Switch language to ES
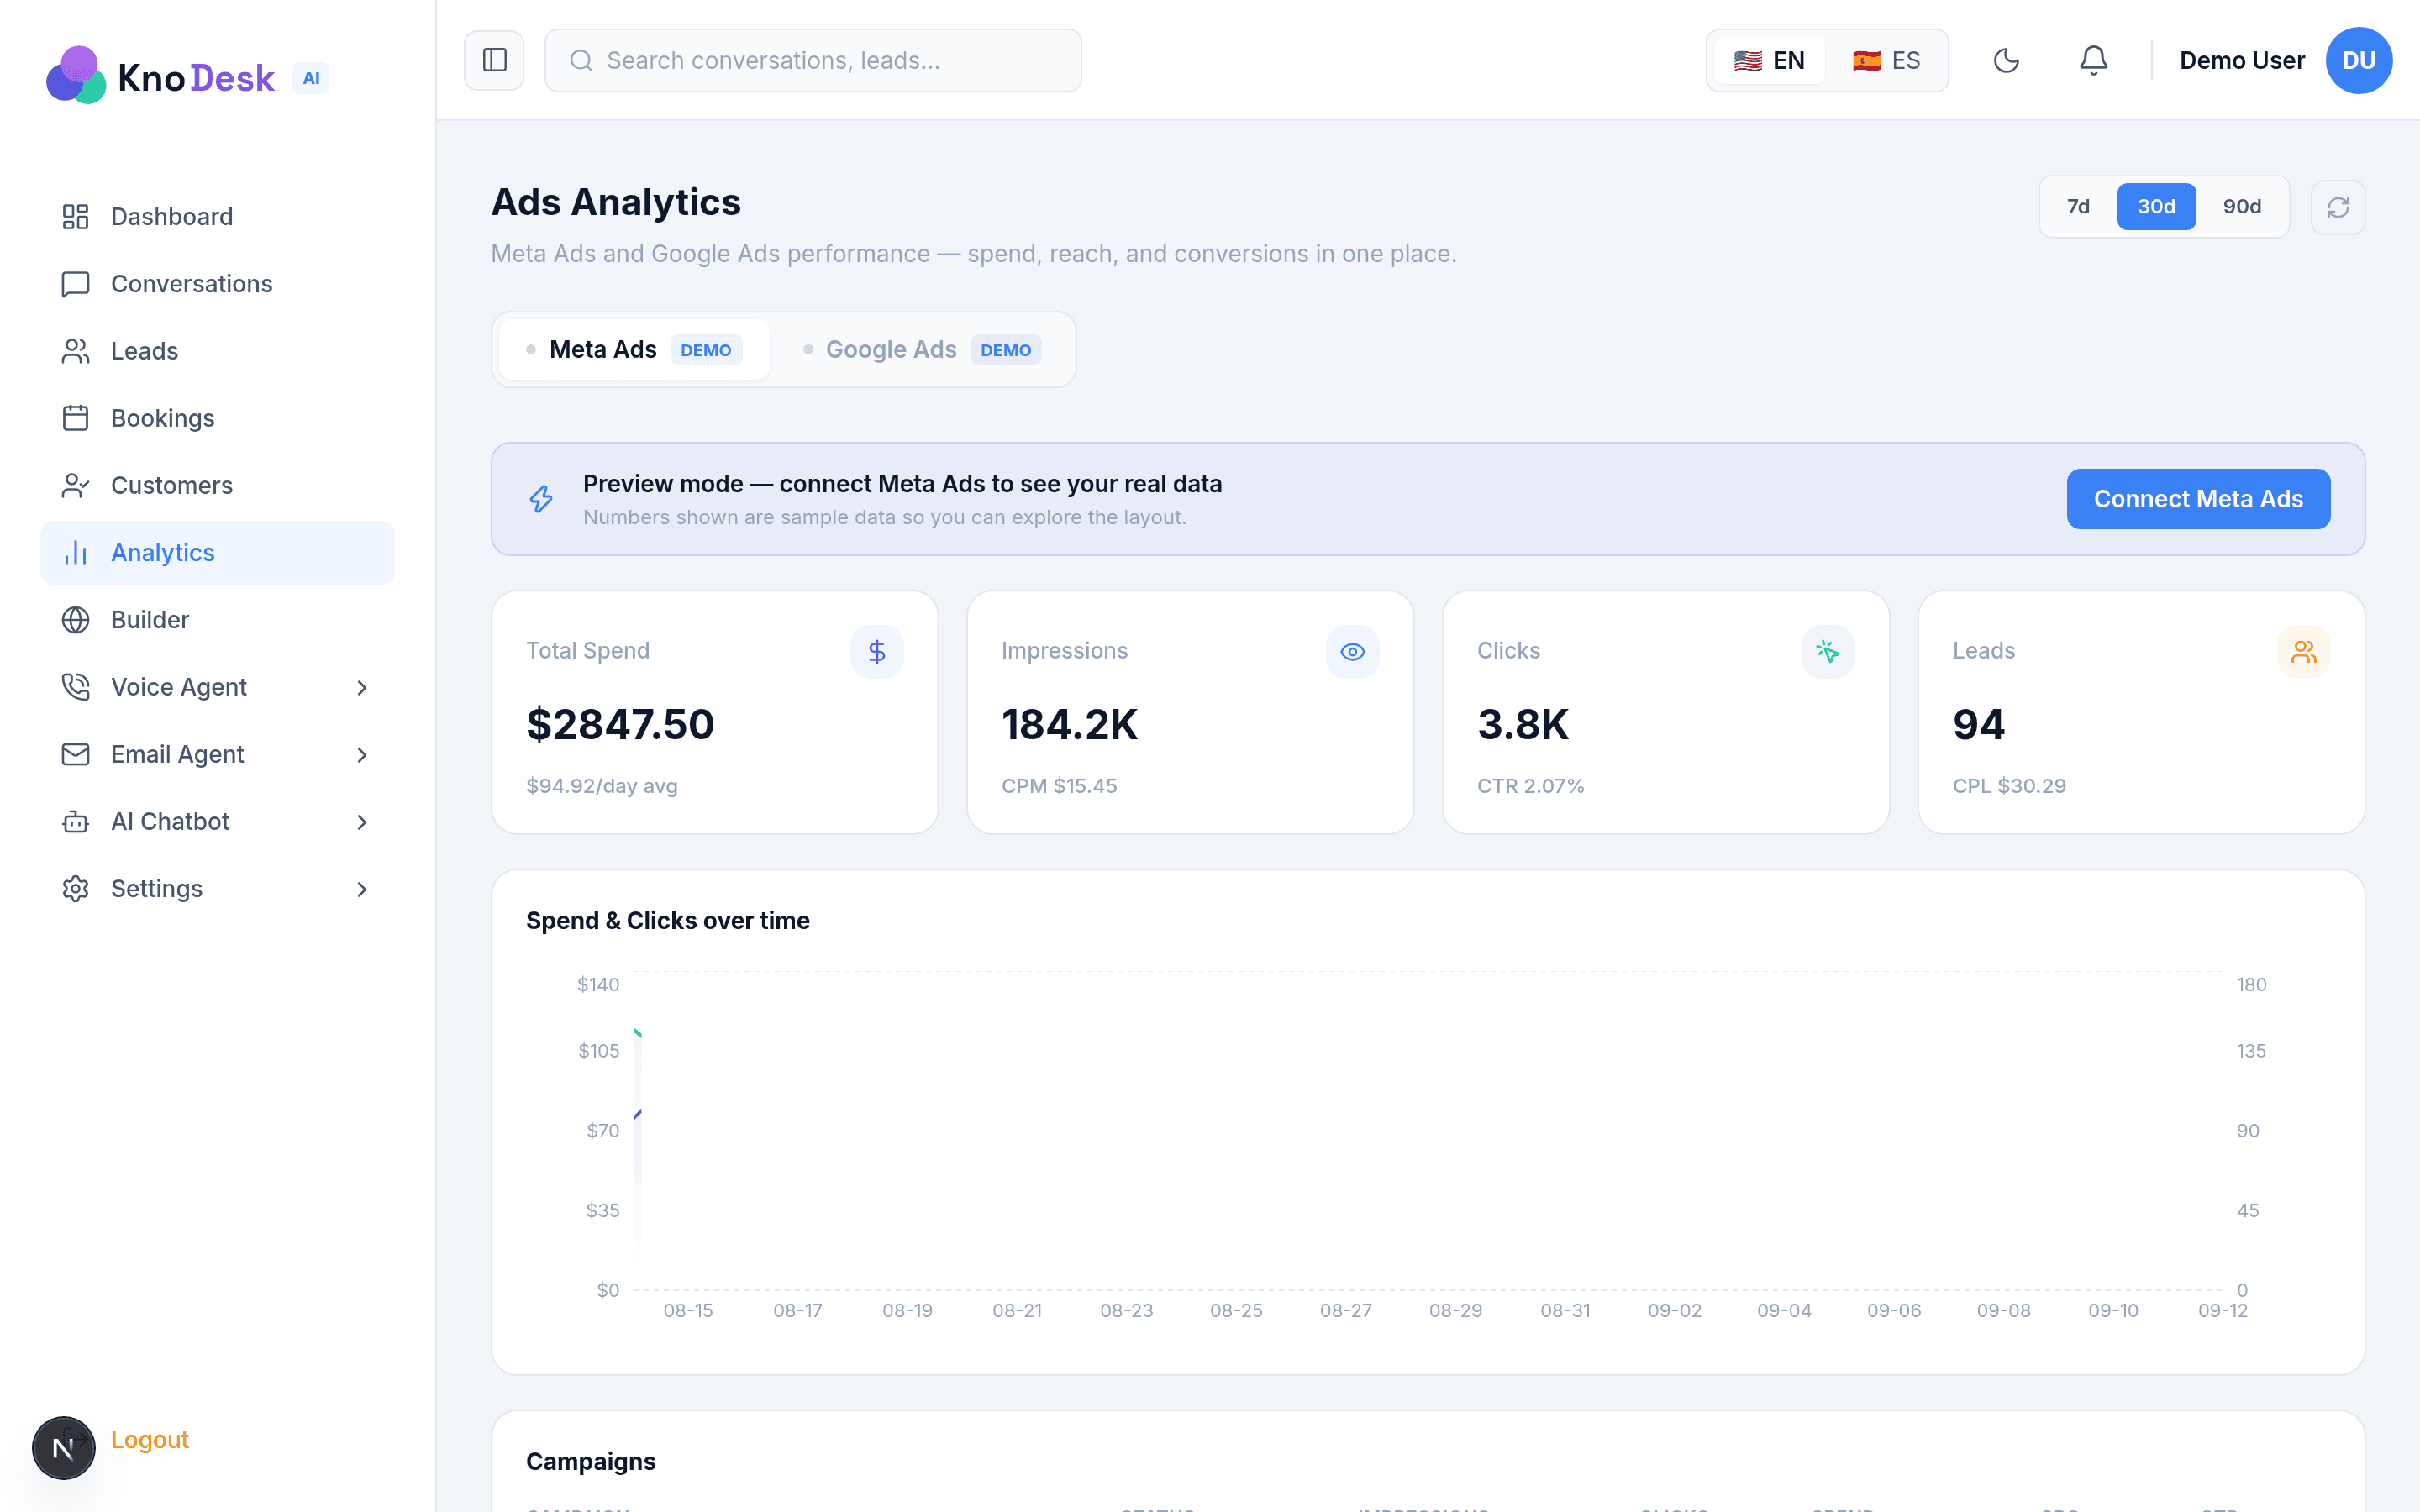Image resolution: width=2420 pixels, height=1512 pixels. click(x=1886, y=60)
